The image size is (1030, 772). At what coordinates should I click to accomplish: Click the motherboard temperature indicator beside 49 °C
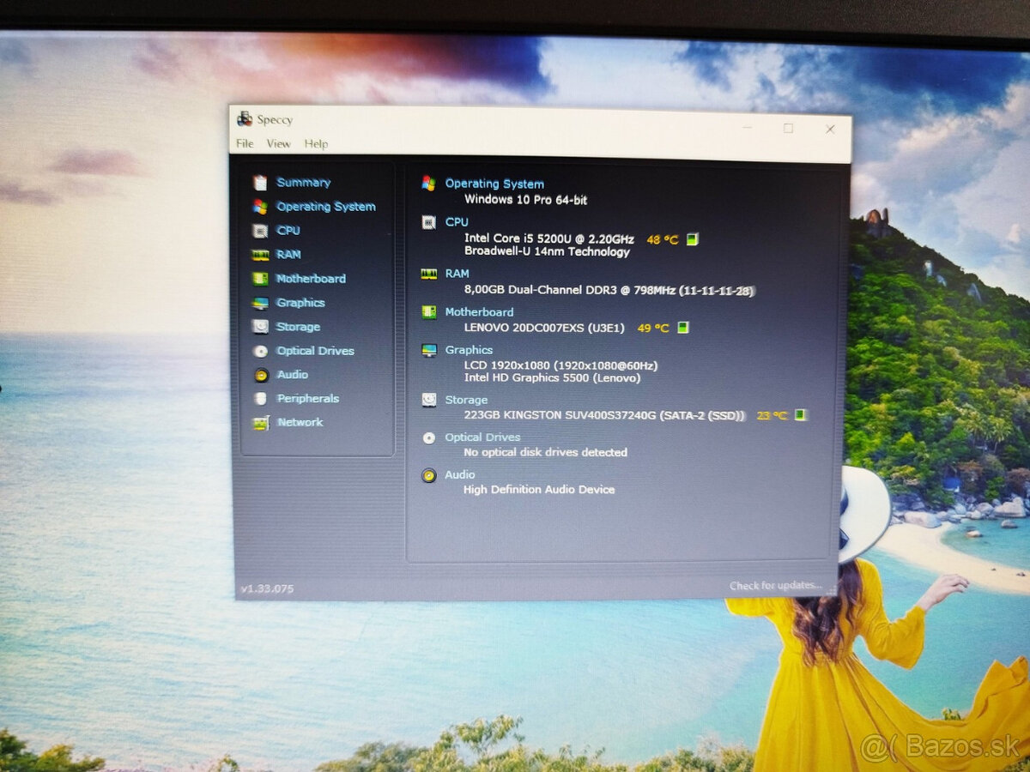[683, 328]
